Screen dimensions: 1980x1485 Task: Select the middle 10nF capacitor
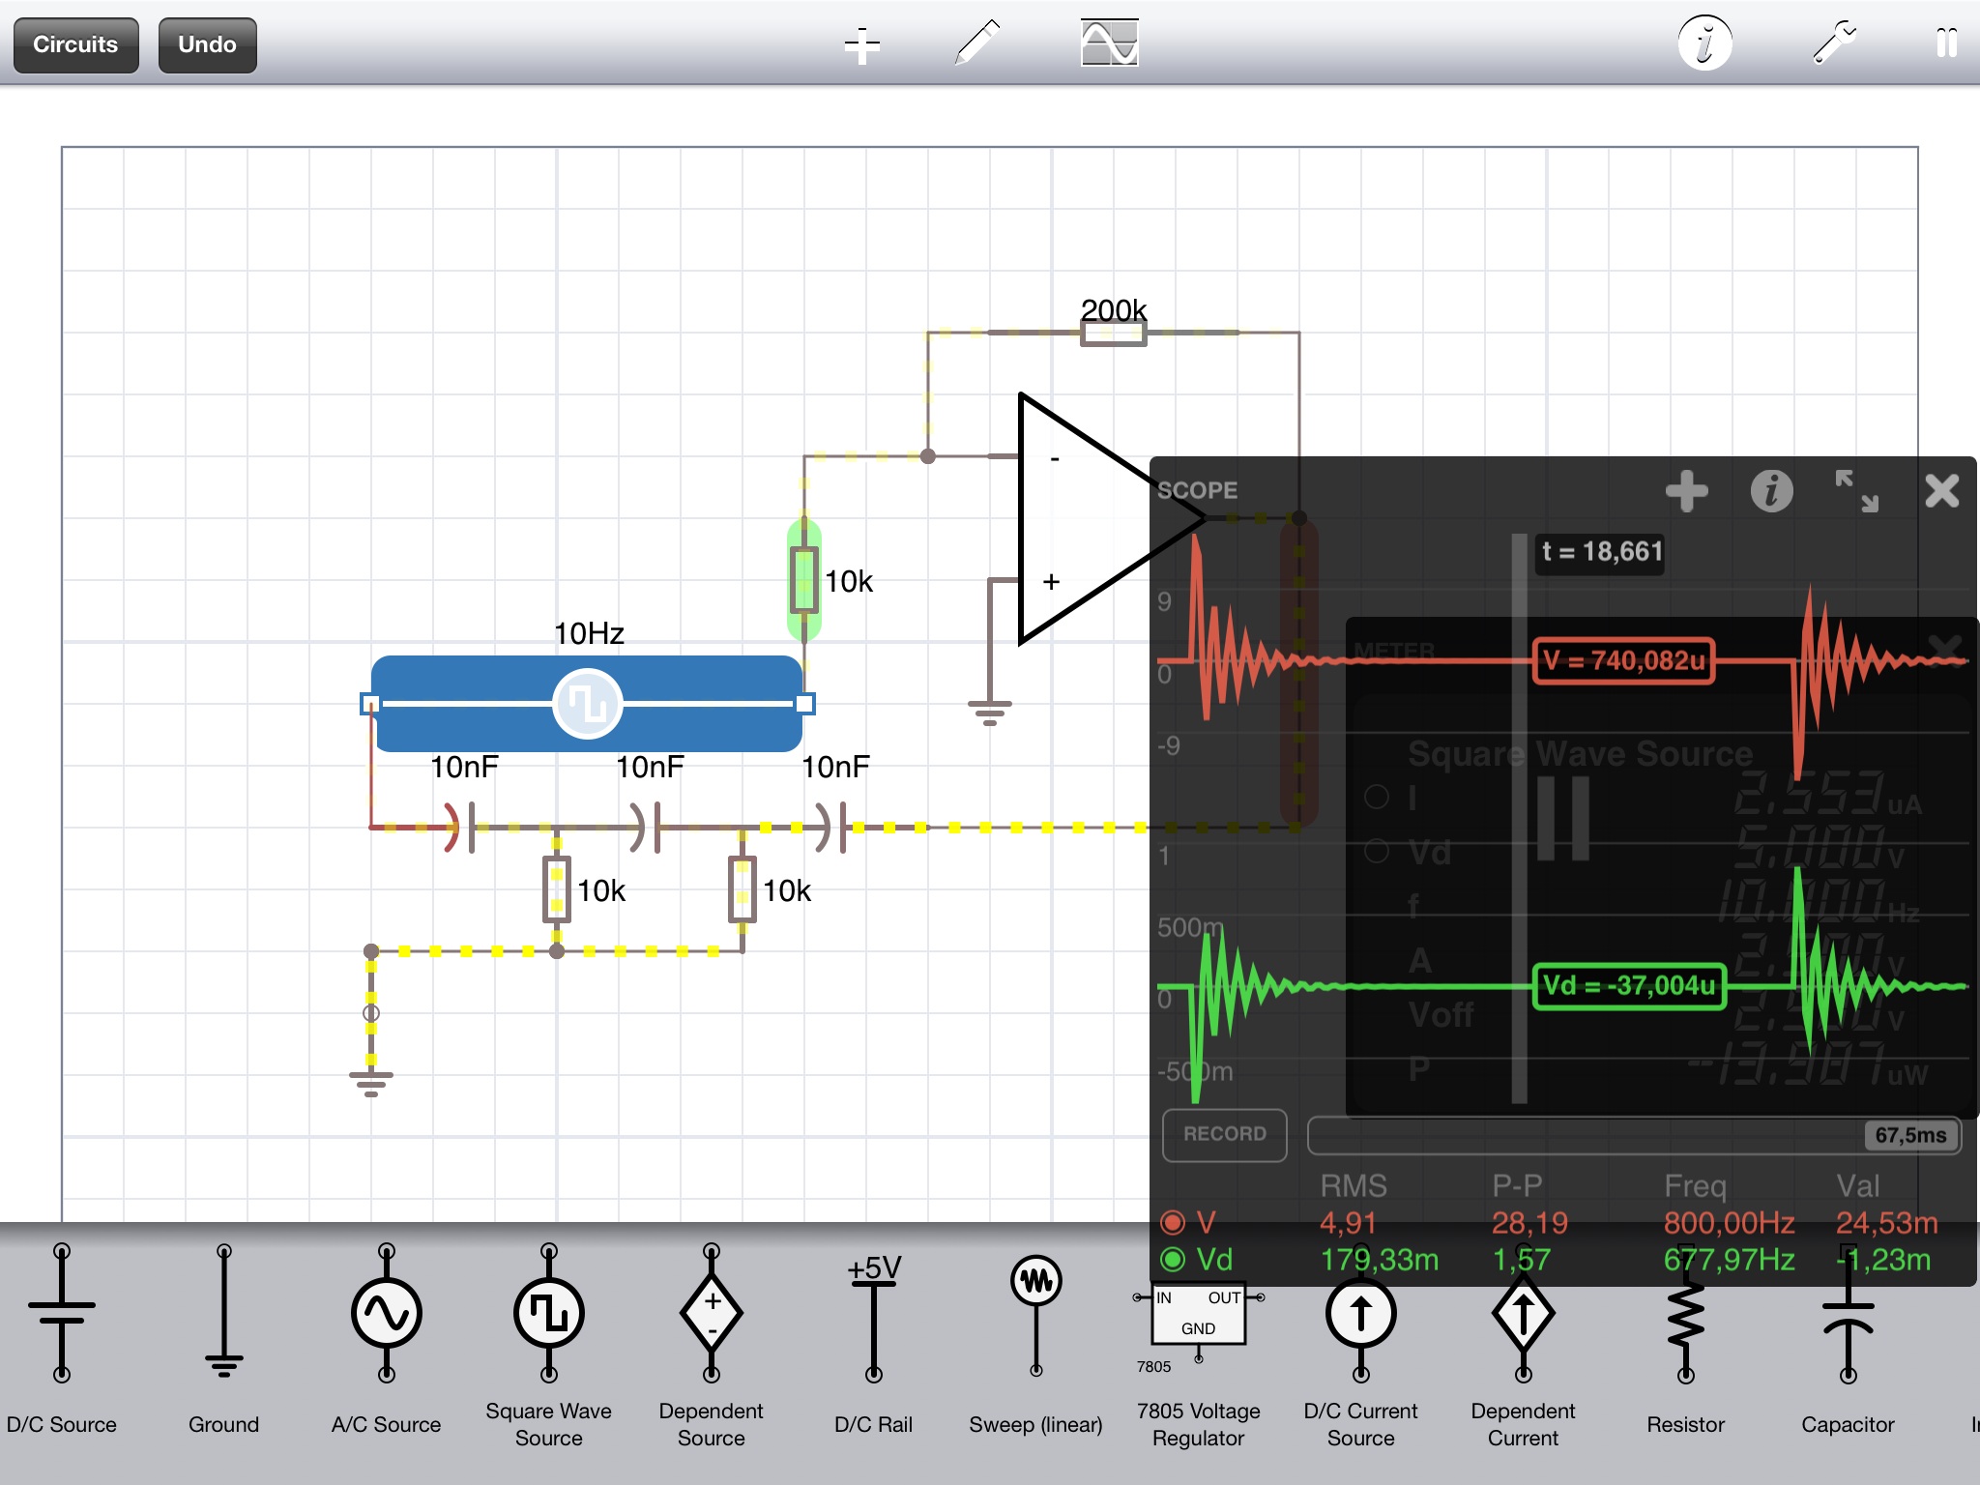[647, 828]
